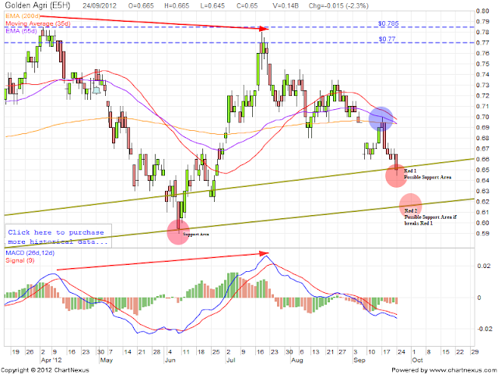Open the www.chartnexus.com powered-by link
The width and height of the screenshot is (498, 374).
pos(463,370)
